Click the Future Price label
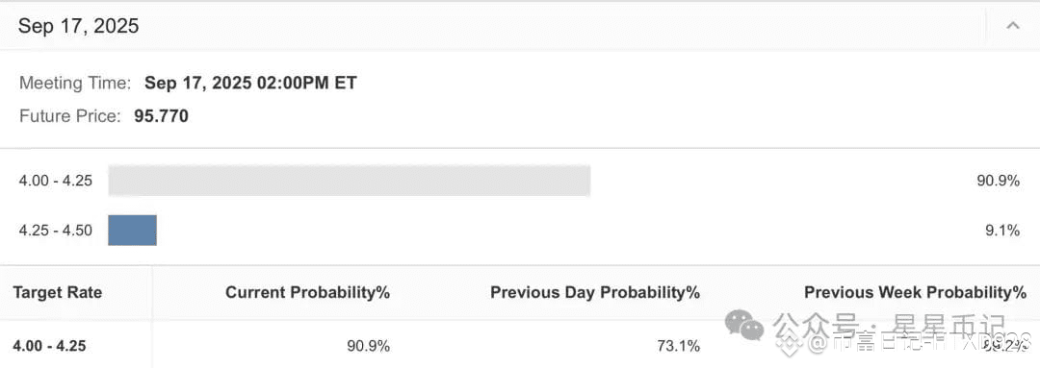1040x368 pixels. [70, 116]
